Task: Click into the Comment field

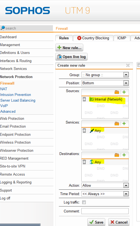Action: (105, 211)
